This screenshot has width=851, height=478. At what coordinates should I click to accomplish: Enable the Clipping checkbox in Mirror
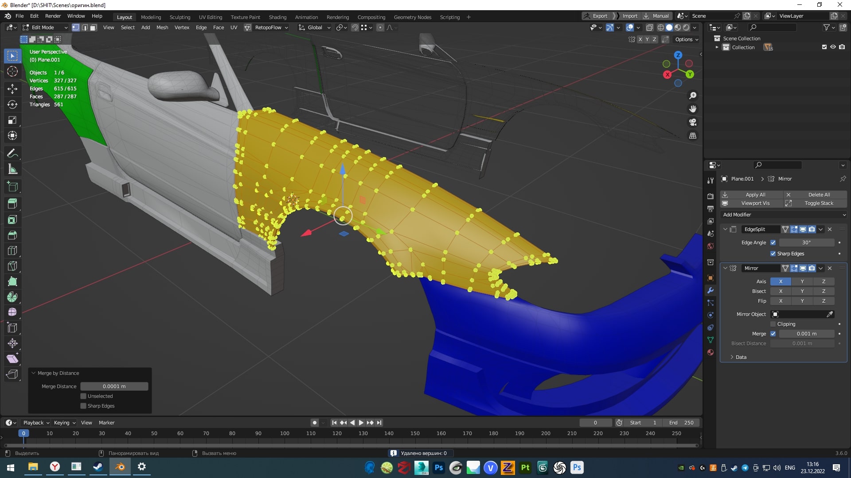click(x=773, y=324)
